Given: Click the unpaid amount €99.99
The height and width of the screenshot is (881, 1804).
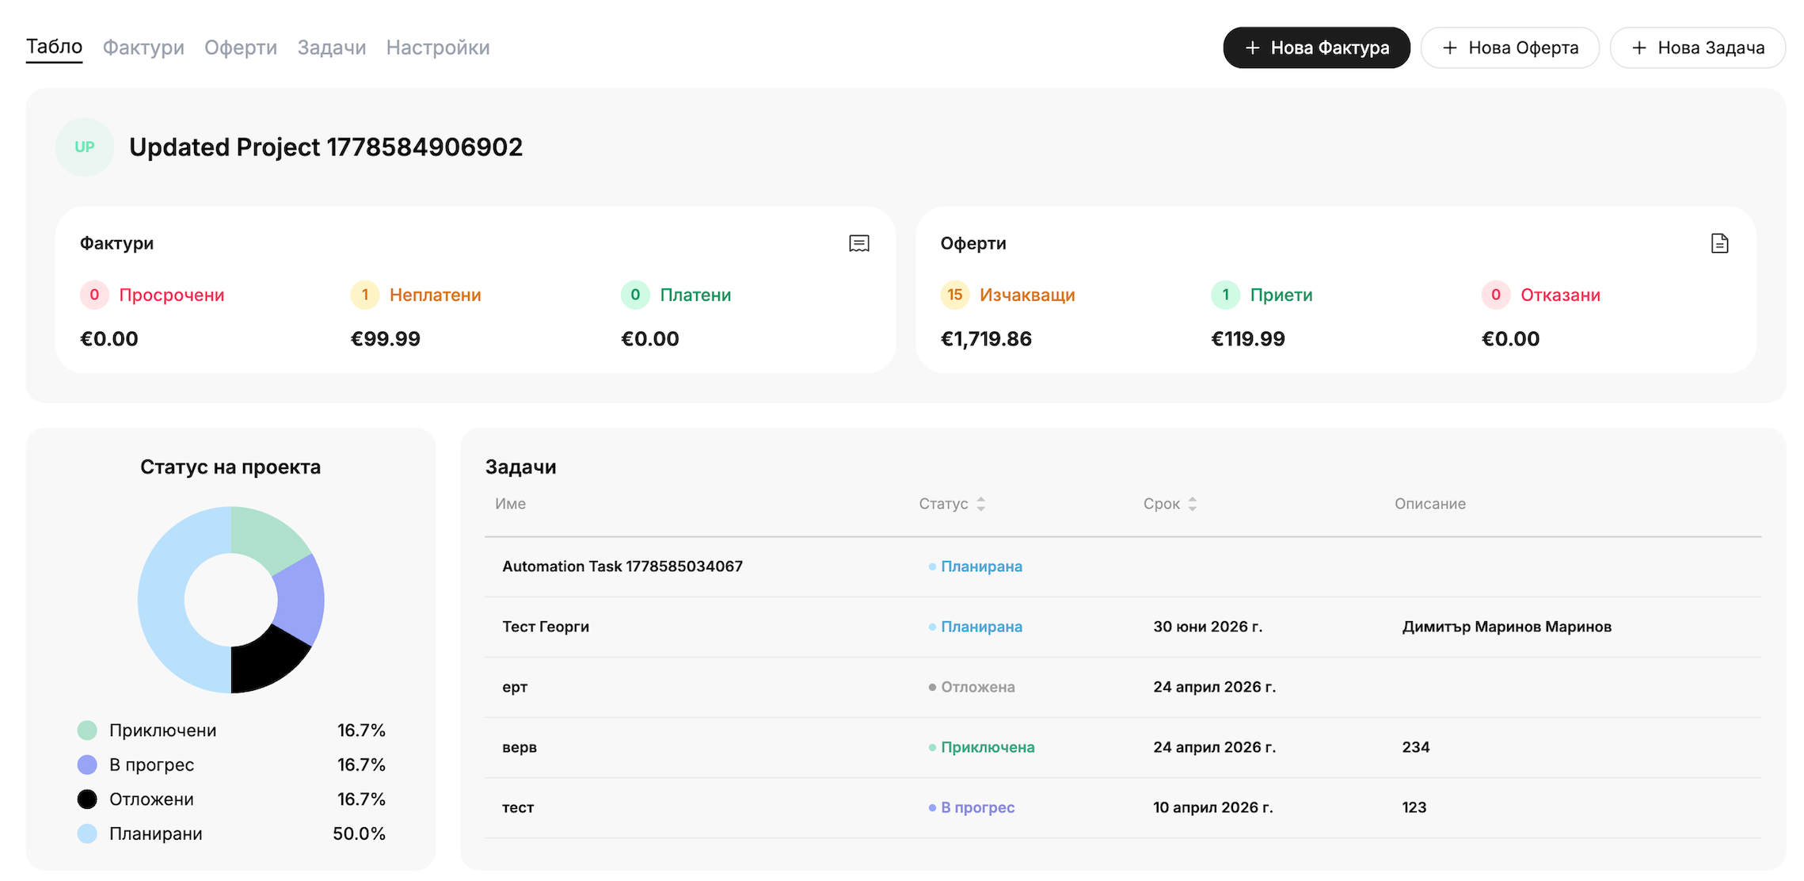Looking at the screenshot, I should 386,339.
